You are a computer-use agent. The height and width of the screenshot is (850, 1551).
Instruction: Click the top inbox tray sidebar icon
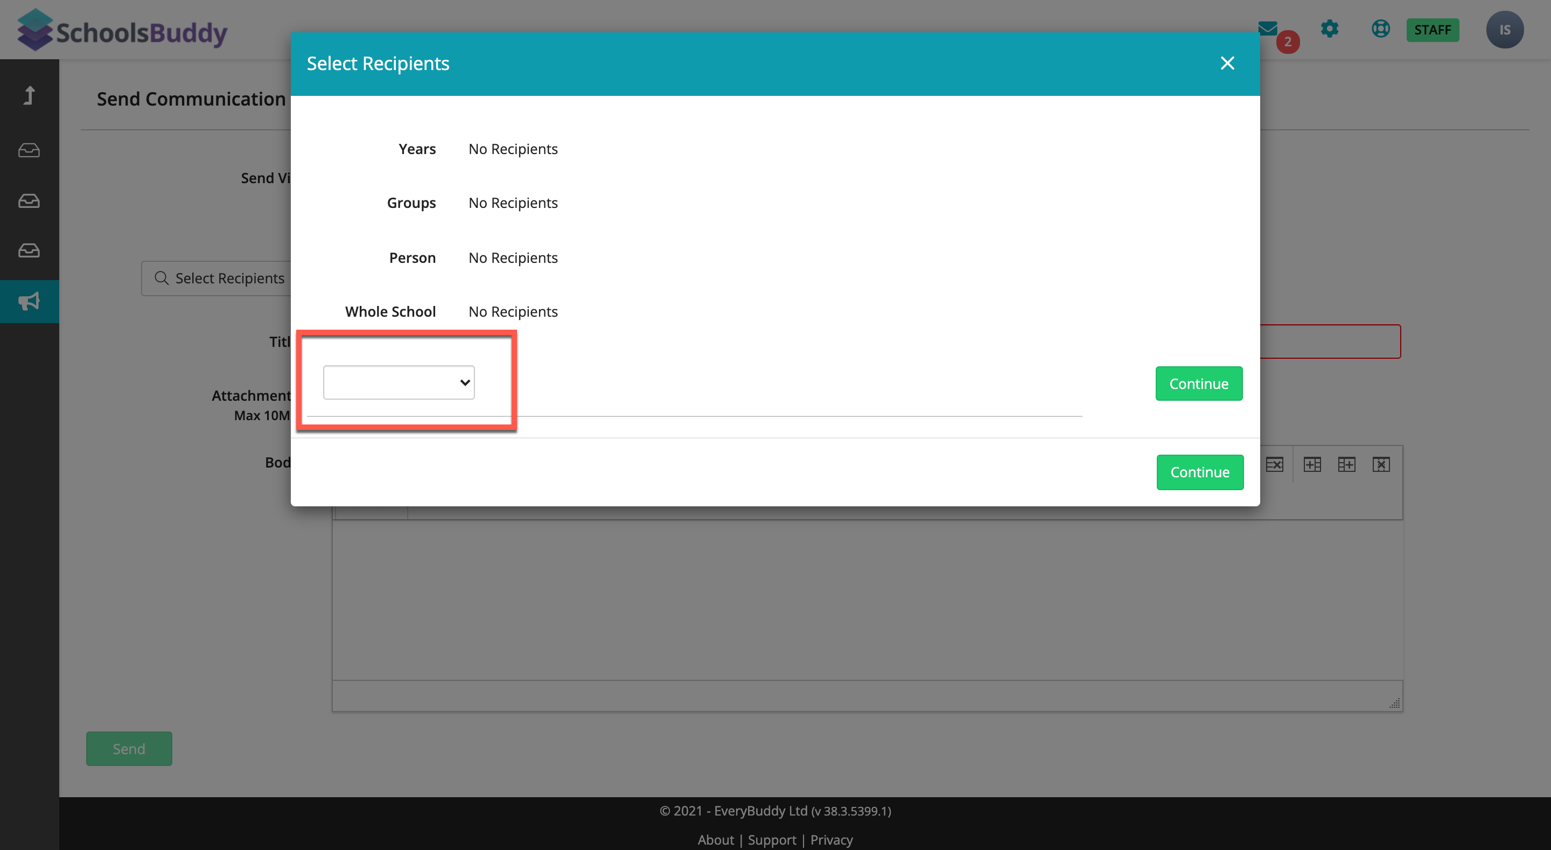click(29, 150)
